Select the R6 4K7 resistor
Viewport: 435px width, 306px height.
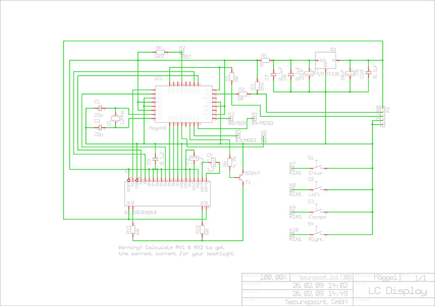[160, 52]
